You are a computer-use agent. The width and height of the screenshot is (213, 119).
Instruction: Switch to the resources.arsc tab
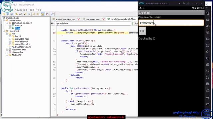(93, 19)
